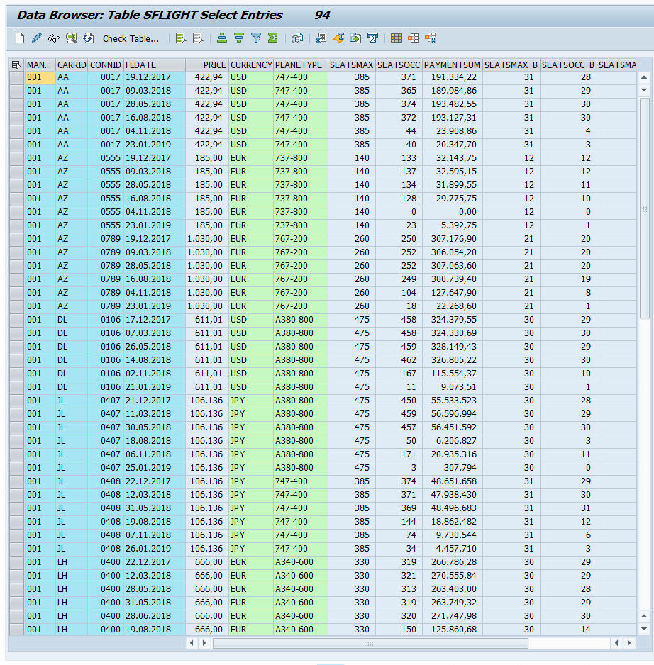Click the highlighted 001 cell in first row
The height and width of the screenshot is (665, 654).
40,77
